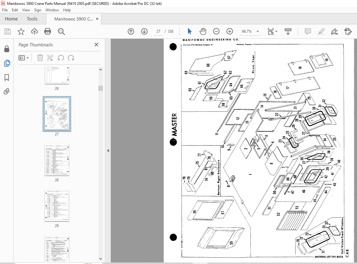Select page 26 thumbnail
This screenshot has width=357, height=264.
57,75
